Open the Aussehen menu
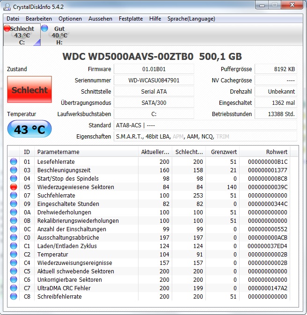 pyautogui.click(x=100, y=19)
